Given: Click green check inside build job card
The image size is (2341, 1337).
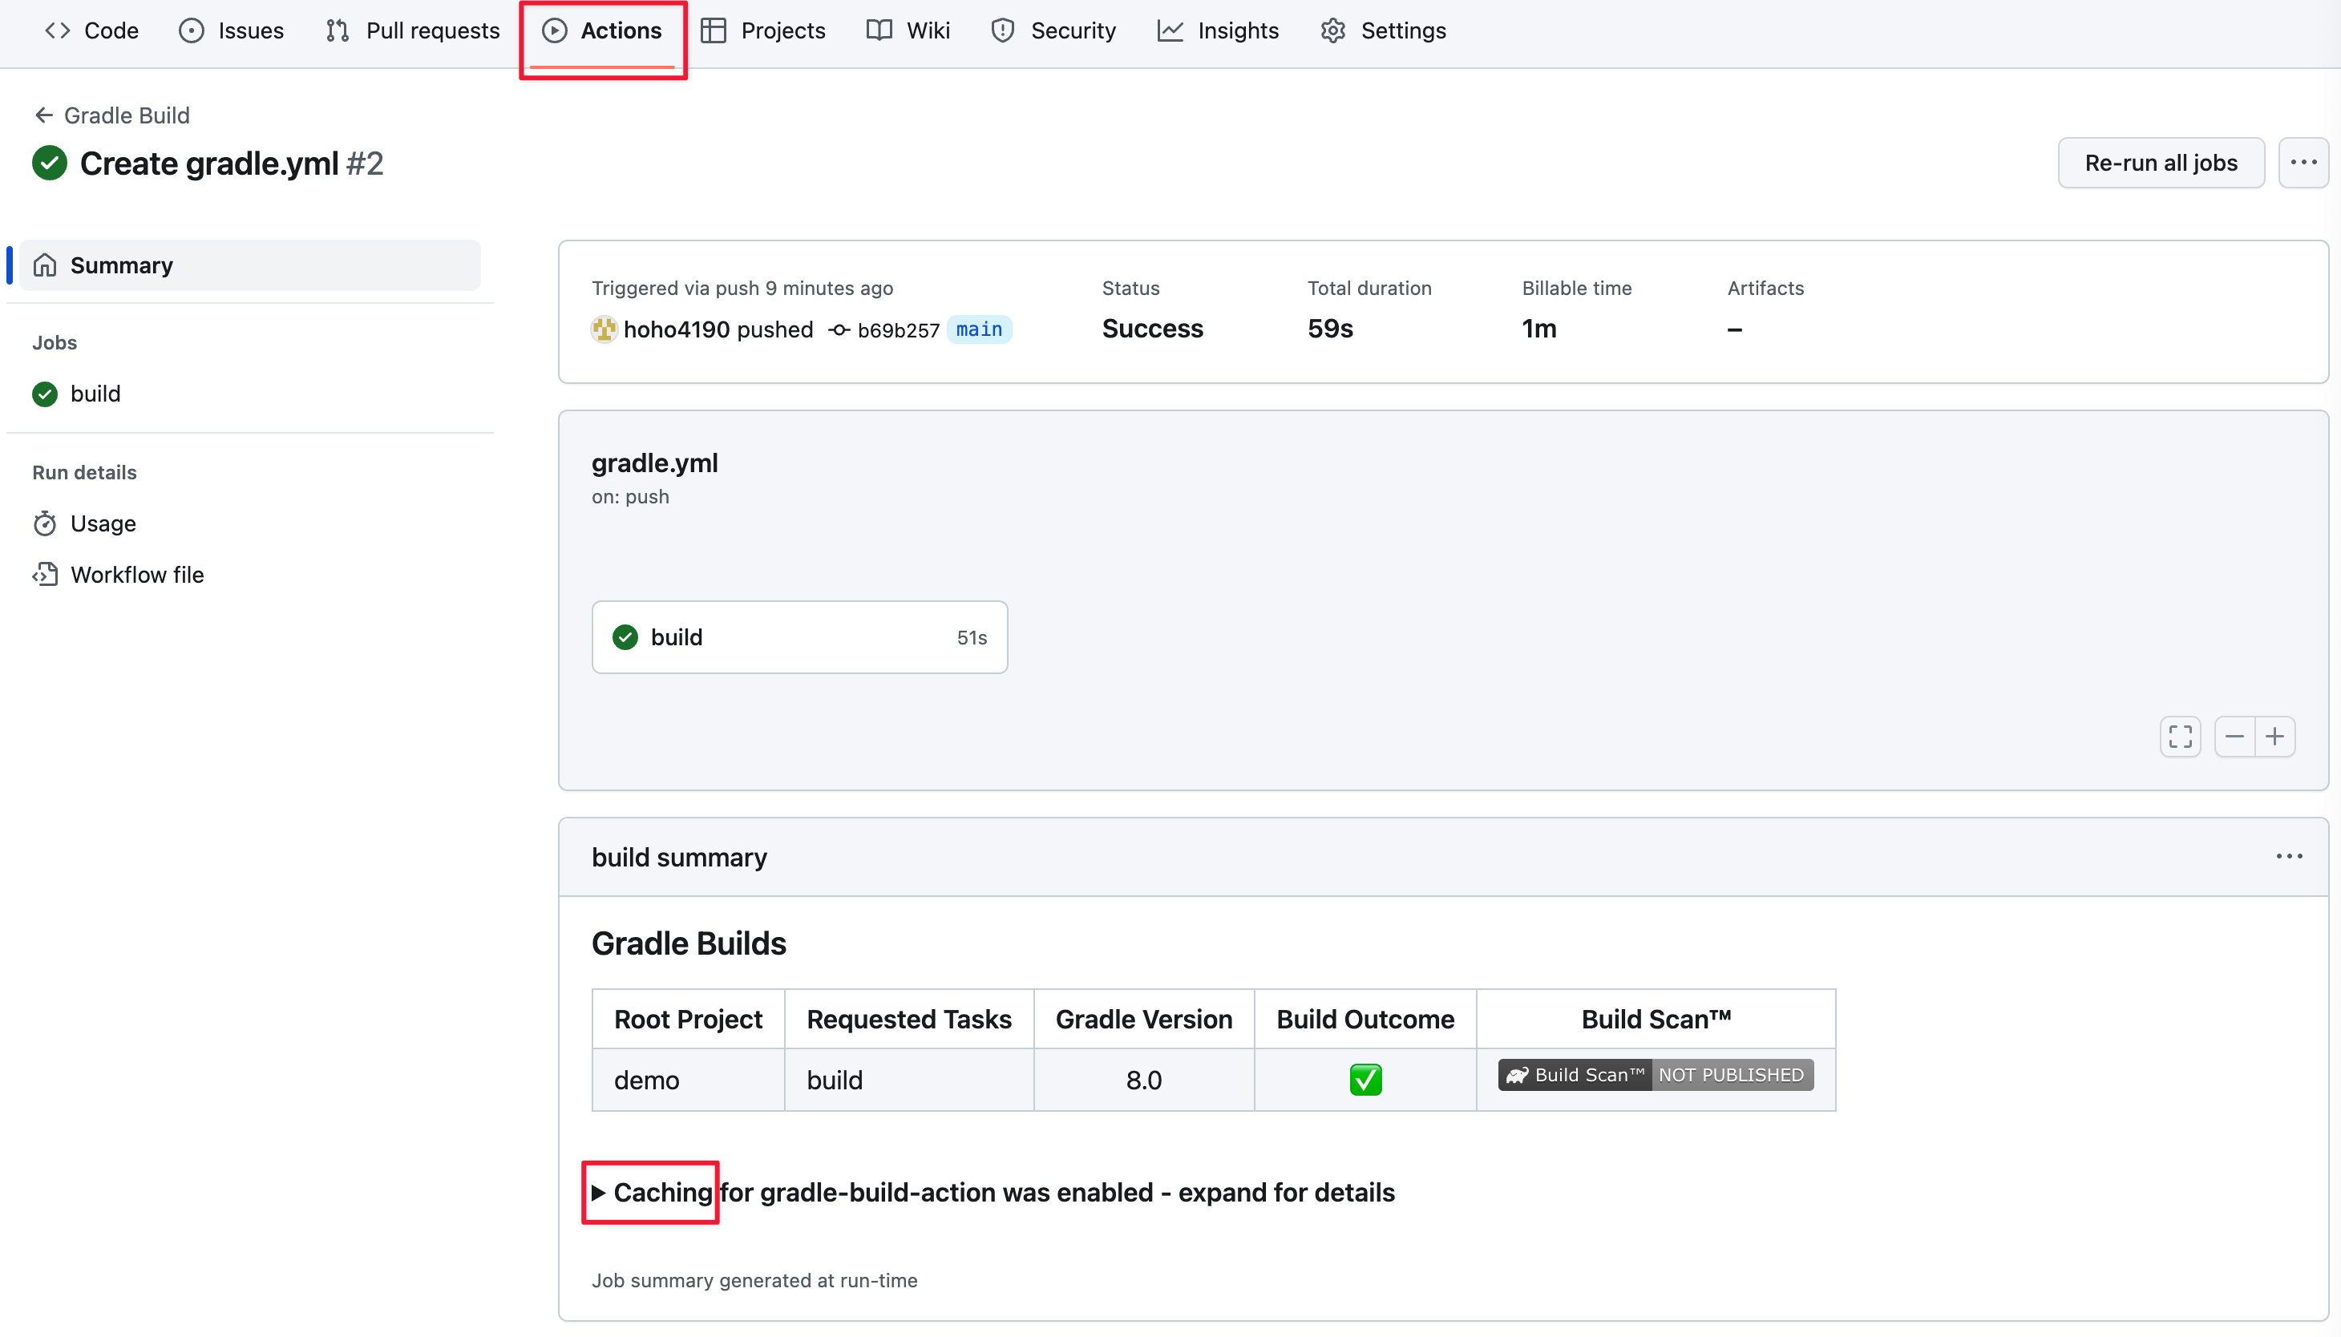Looking at the screenshot, I should click(x=625, y=637).
